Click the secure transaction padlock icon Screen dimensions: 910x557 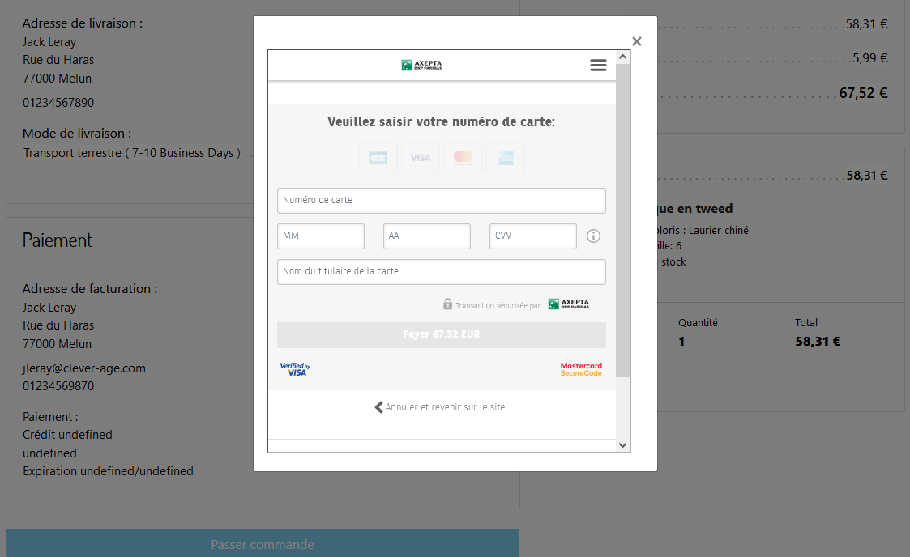click(x=447, y=304)
